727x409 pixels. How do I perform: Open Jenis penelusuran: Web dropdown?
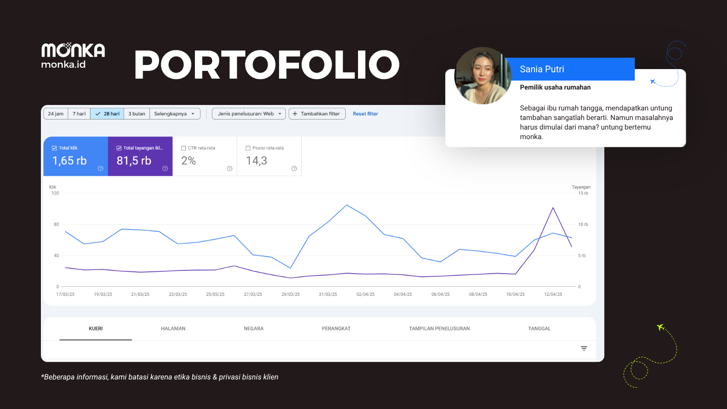[x=249, y=114]
